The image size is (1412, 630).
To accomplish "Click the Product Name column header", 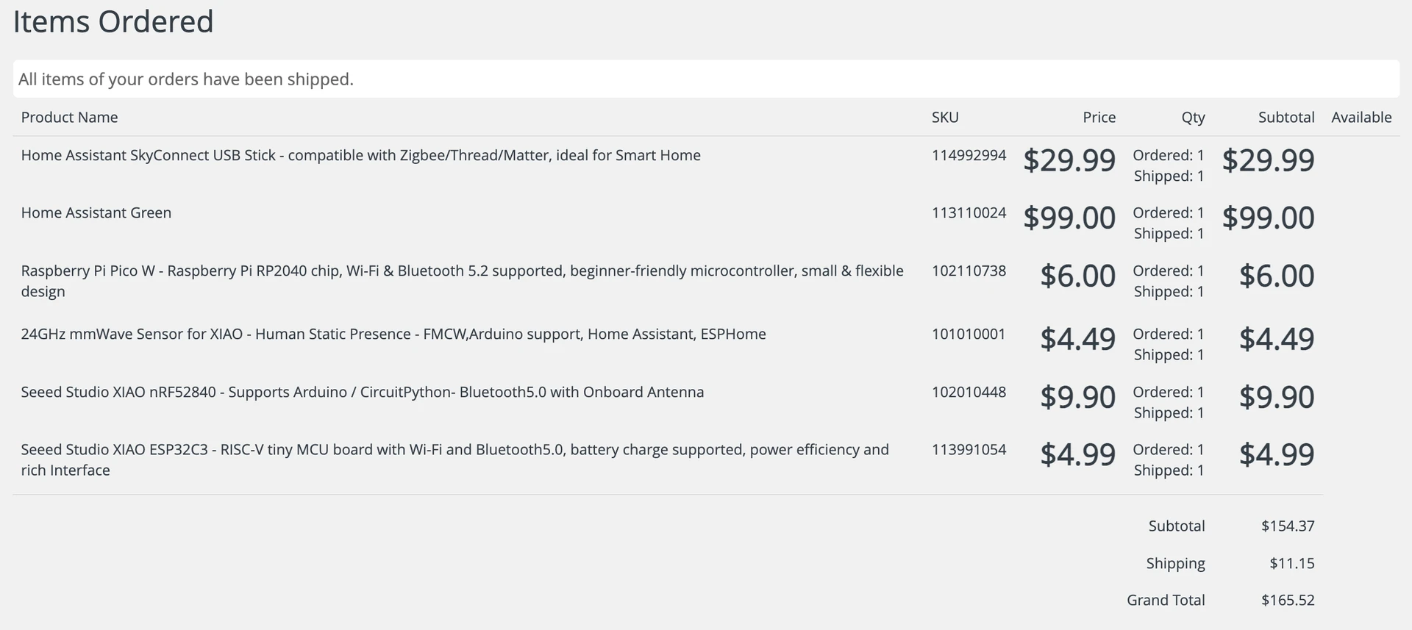I will coord(69,117).
